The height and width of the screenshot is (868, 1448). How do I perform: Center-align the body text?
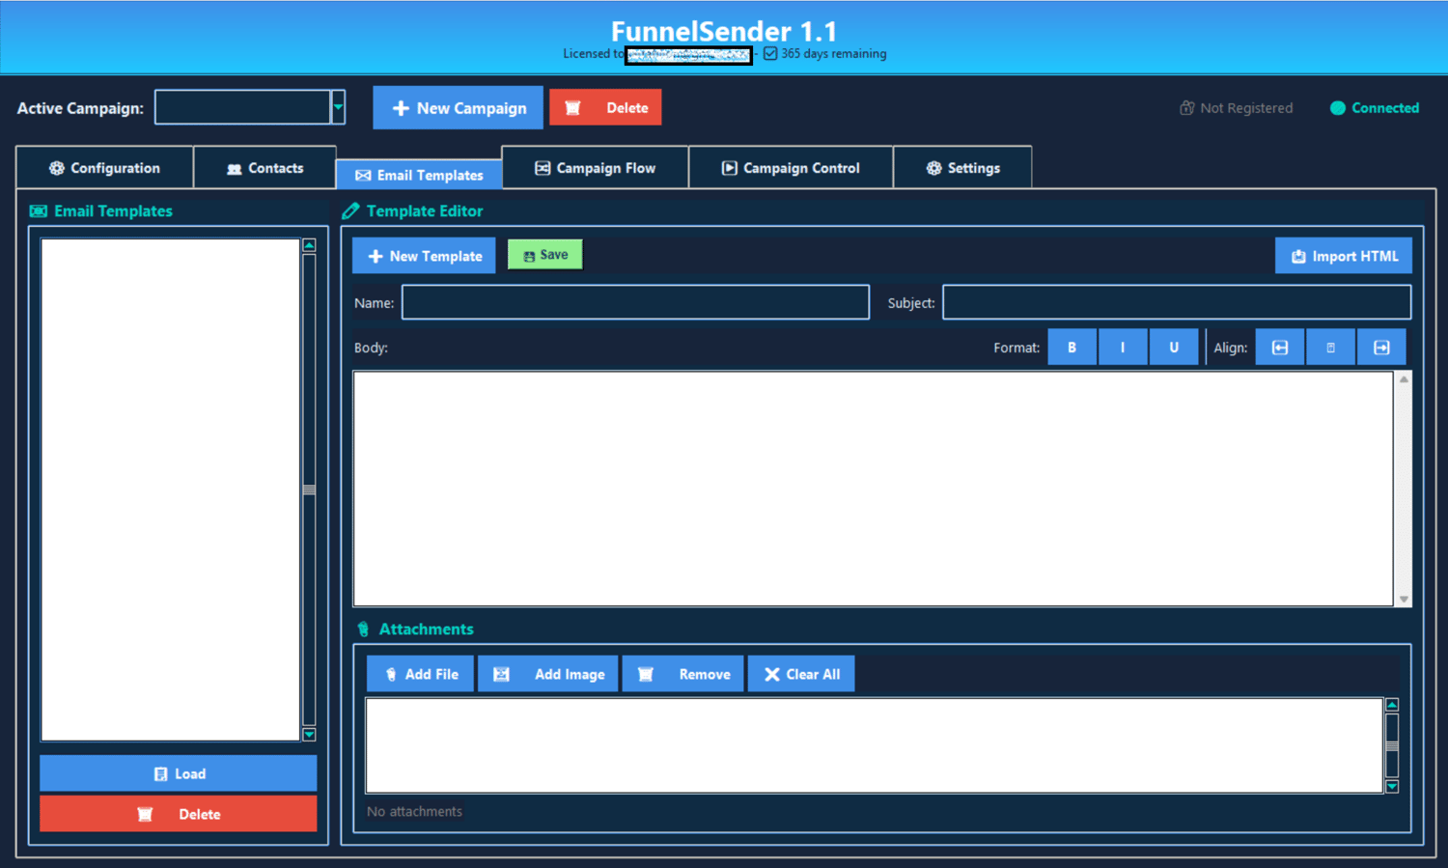pos(1331,348)
